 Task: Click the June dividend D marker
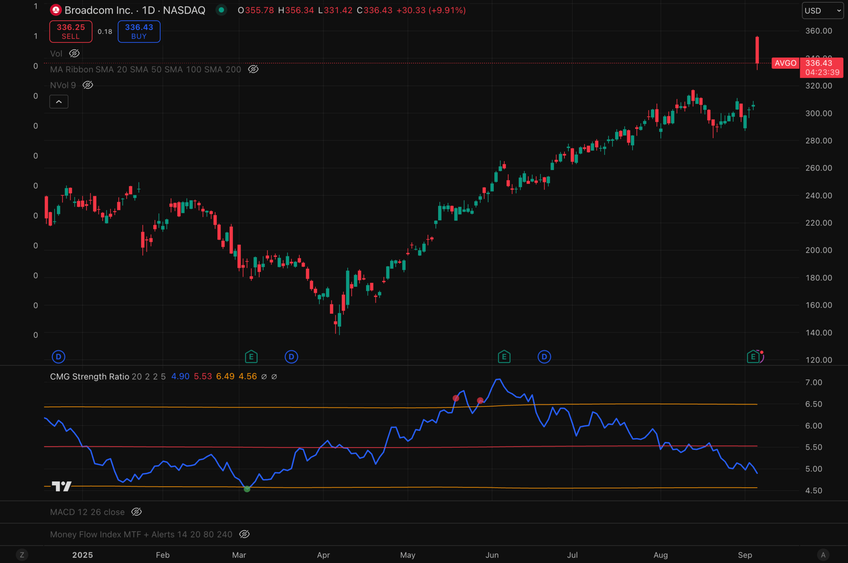[544, 356]
